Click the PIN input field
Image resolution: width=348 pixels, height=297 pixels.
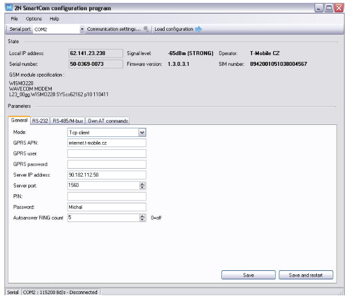tap(107, 196)
